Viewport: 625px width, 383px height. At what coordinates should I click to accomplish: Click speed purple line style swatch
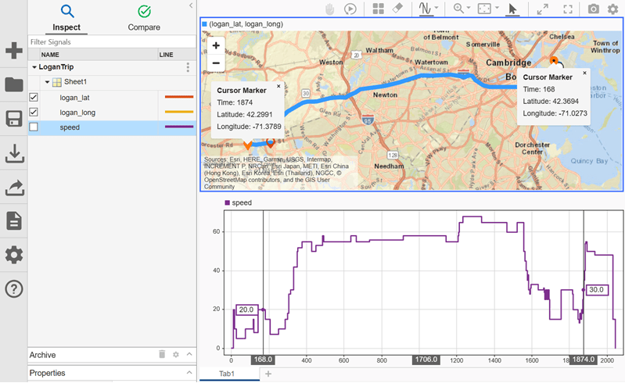[x=179, y=127]
